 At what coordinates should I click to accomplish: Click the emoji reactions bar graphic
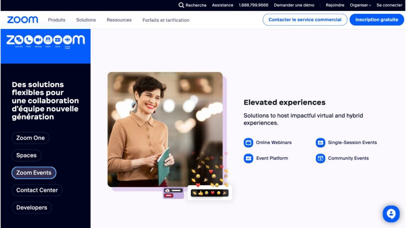pos(210,193)
